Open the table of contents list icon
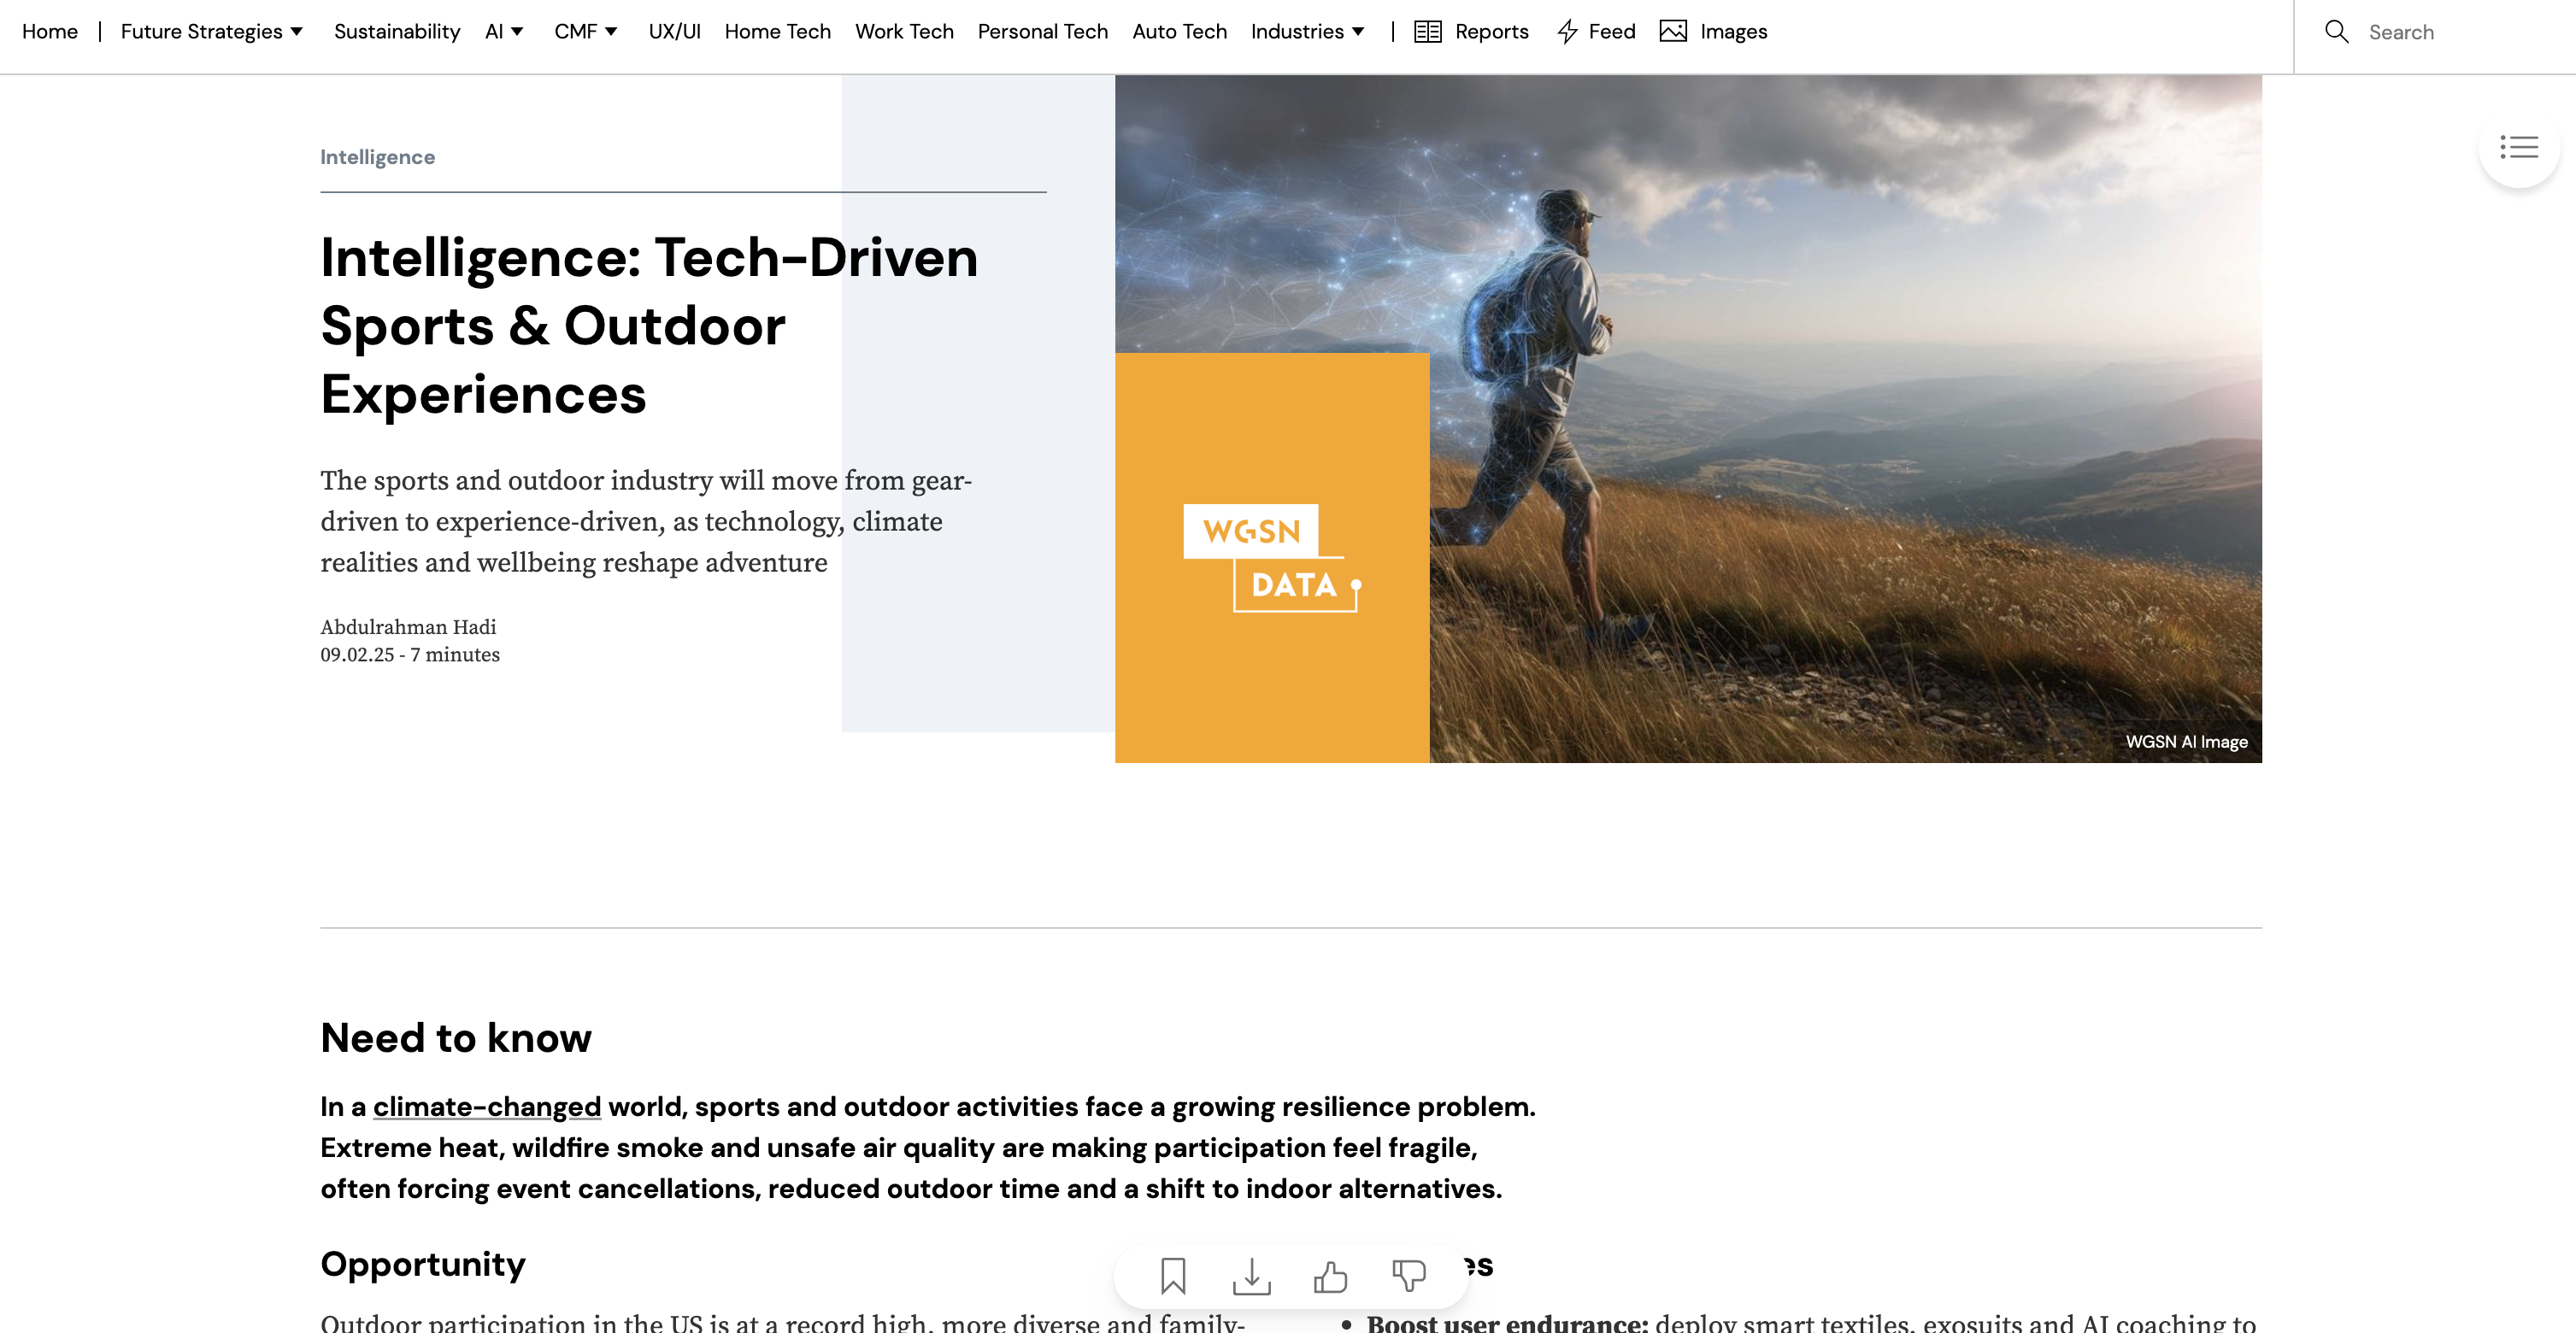 pos(2519,148)
